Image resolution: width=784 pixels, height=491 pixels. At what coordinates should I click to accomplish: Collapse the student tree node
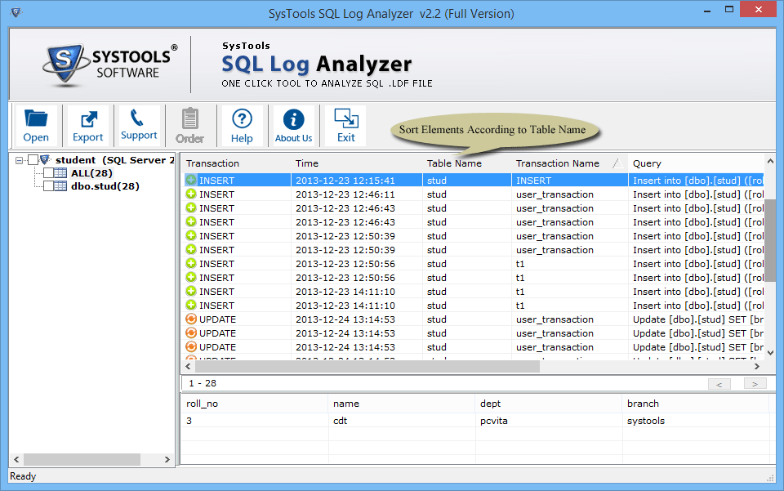pos(19,160)
